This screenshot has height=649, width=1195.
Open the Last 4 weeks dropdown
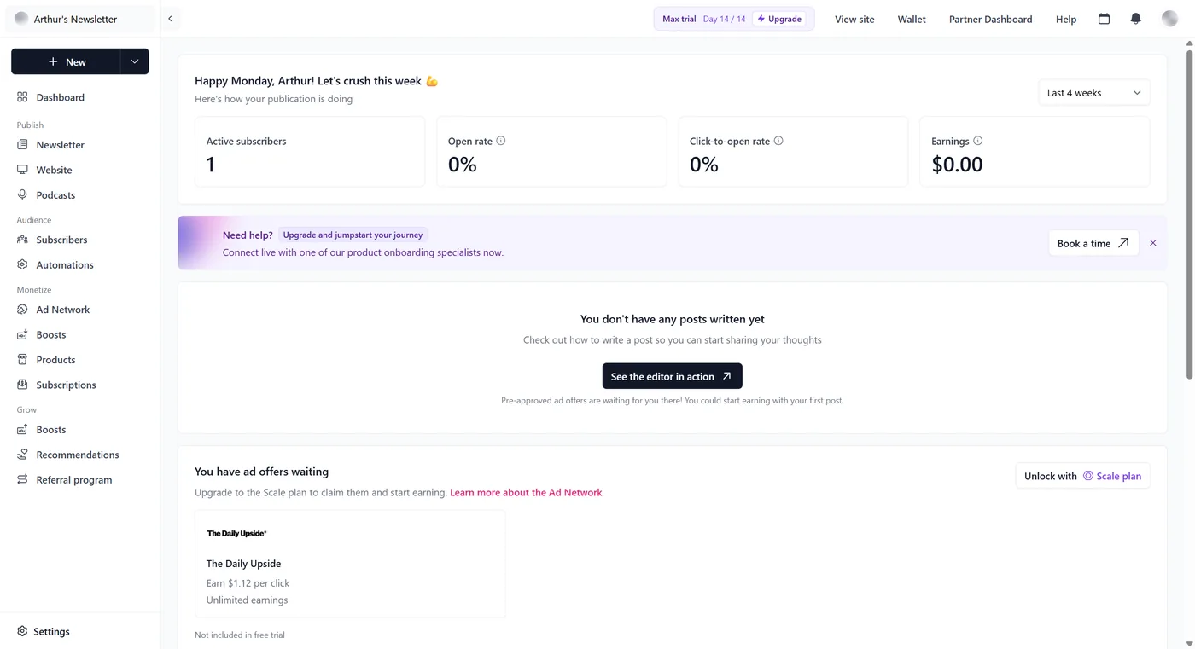coord(1093,93)
